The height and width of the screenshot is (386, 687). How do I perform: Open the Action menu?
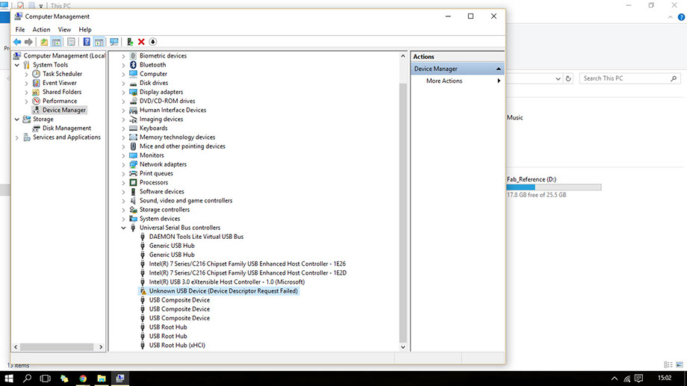[41, 30]
